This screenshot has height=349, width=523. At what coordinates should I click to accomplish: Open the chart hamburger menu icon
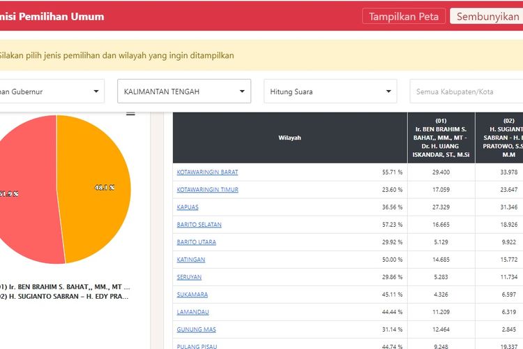pyautogui.click(x=130, y=113)
